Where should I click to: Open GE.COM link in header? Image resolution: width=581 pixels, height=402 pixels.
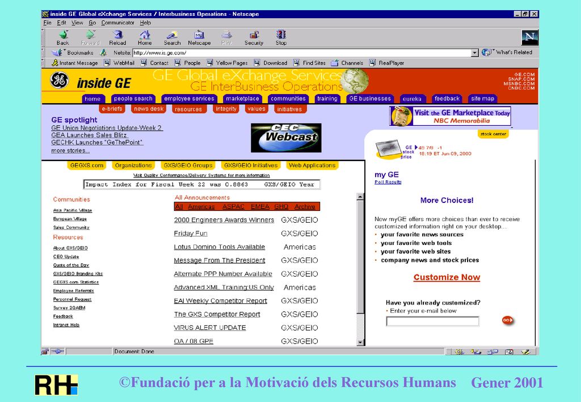(x=524, y=74)
